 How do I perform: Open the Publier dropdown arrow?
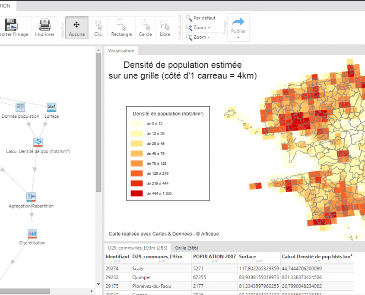point(238,38)
